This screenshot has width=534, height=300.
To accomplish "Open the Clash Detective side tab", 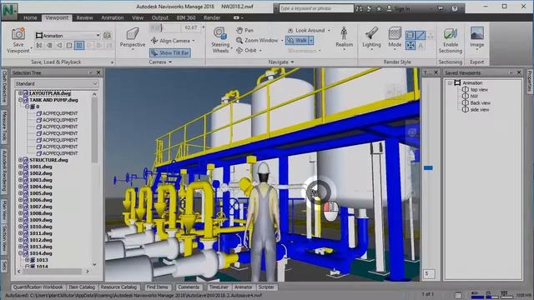I will [4, 87].
